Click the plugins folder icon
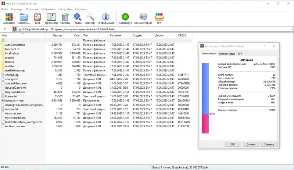The height and width of the screenshot is (170, 294). [3, 58]
